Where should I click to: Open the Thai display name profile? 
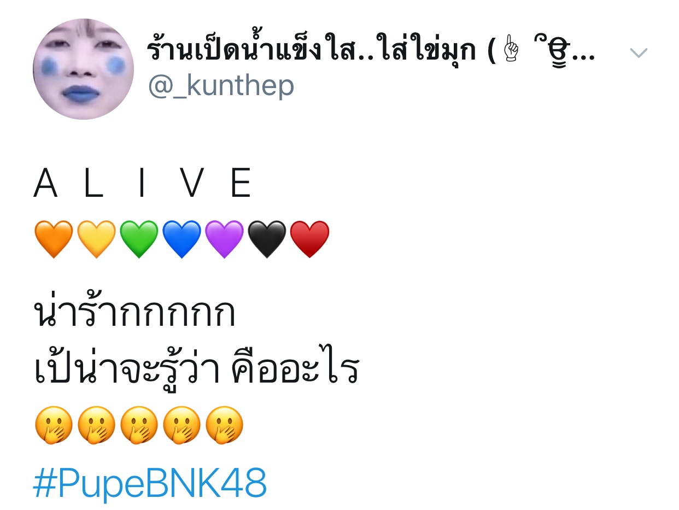coord(371,52)
